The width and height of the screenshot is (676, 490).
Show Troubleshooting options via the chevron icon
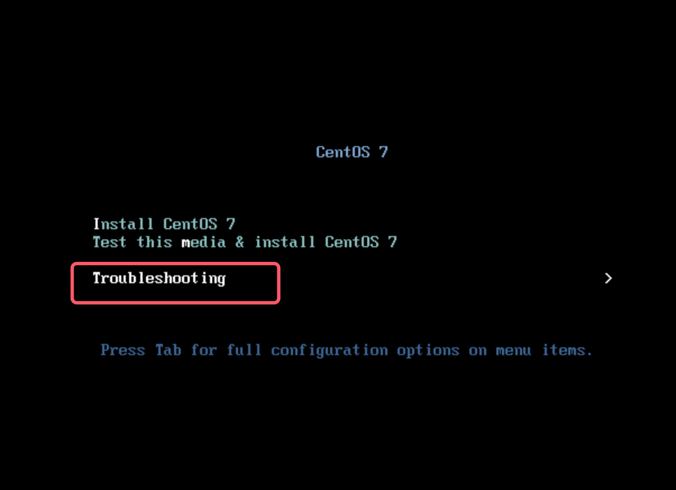[608, 278]
